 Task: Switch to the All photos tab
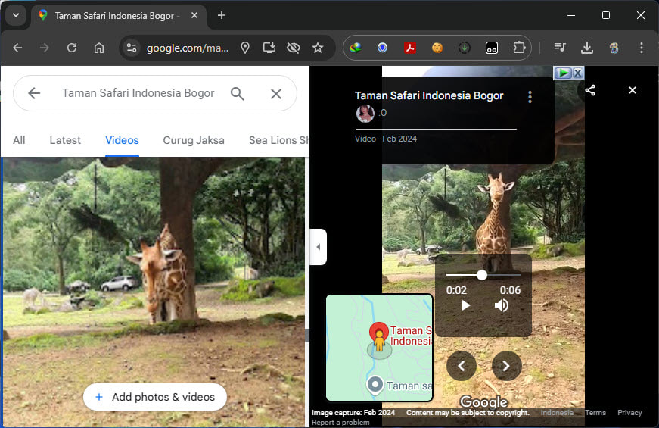[19, 140]
